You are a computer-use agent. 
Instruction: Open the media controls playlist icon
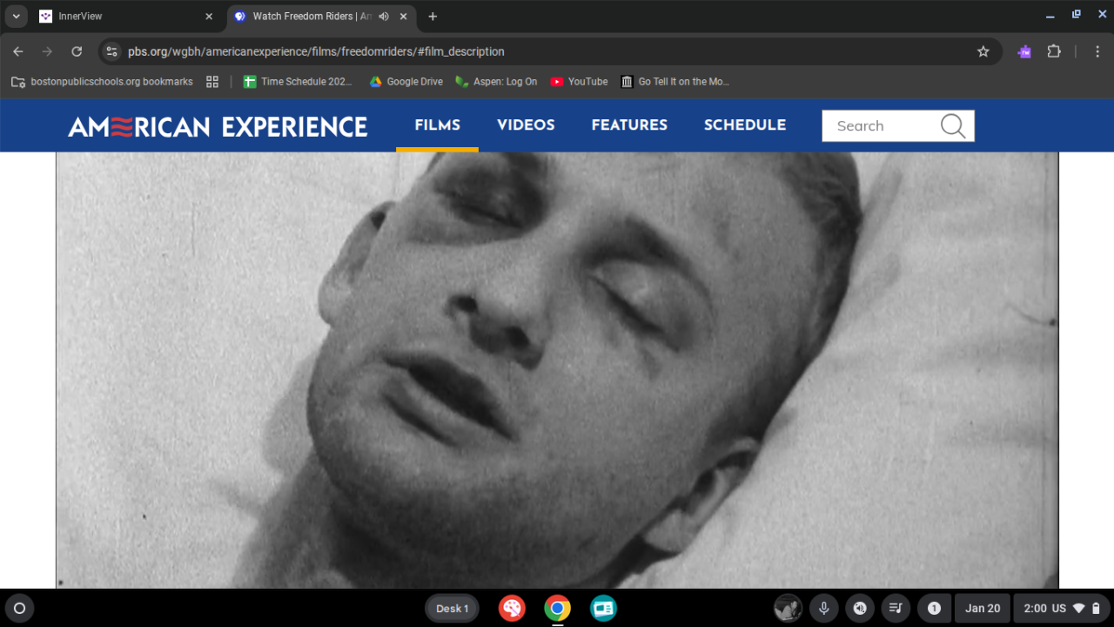click(x=895, y=609)
